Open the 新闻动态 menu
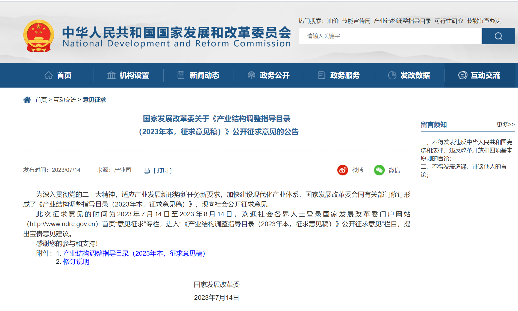518x311 pixels. [x=199, y=75]
